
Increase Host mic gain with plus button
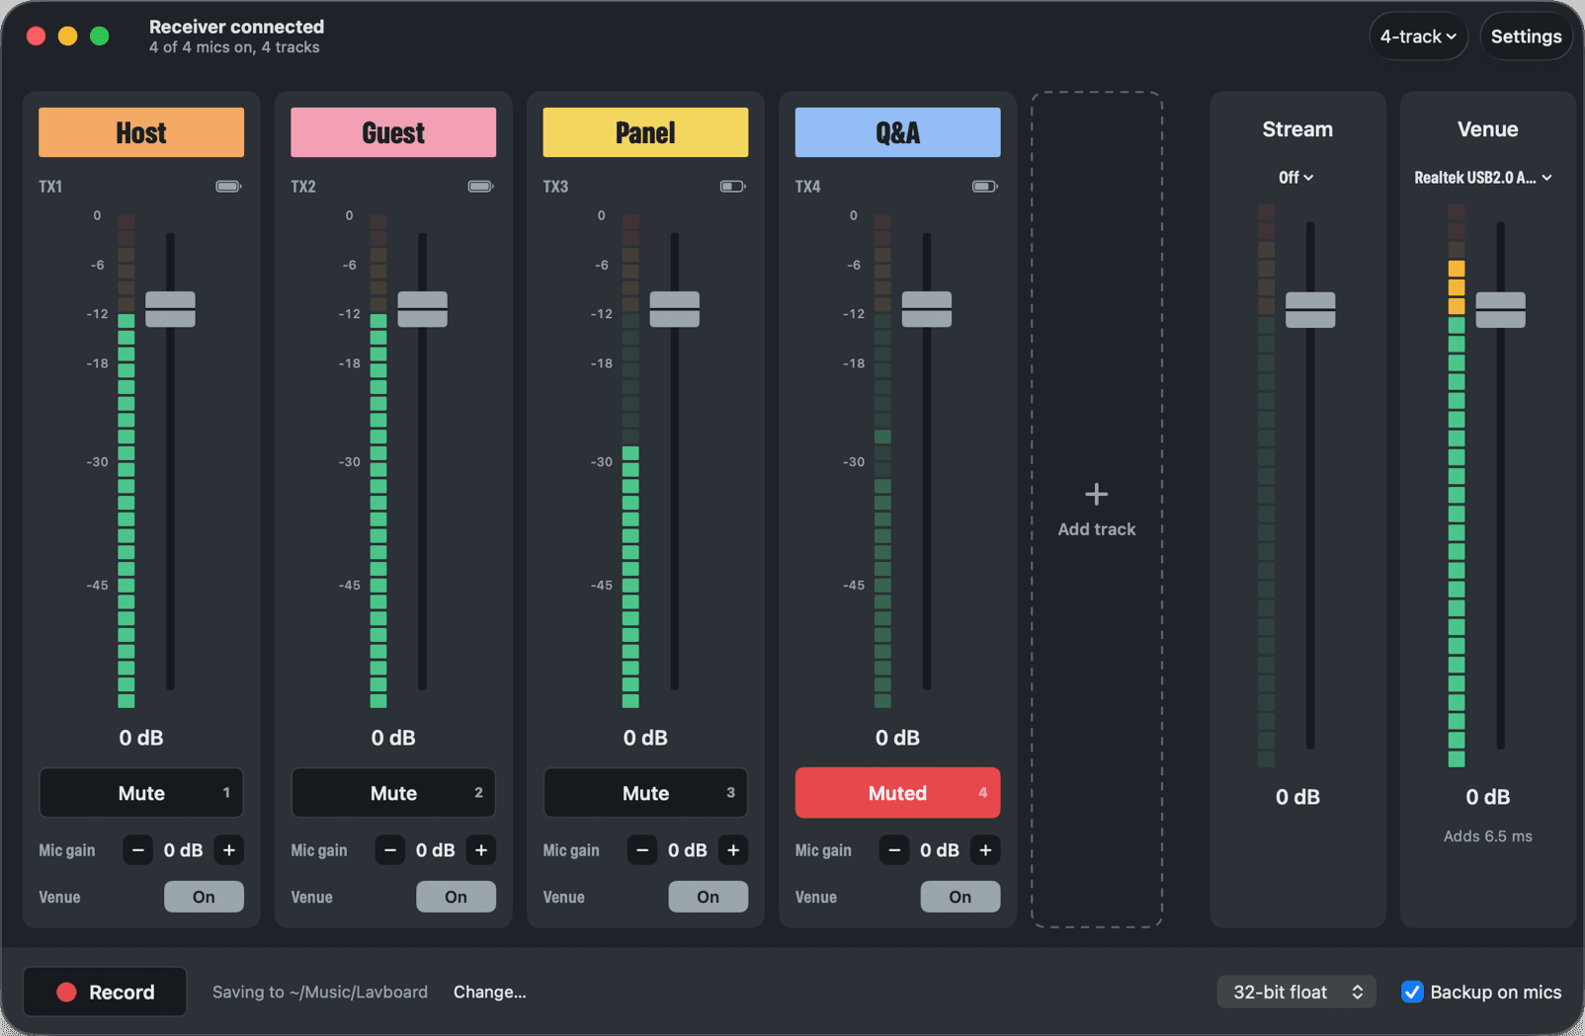229,850
